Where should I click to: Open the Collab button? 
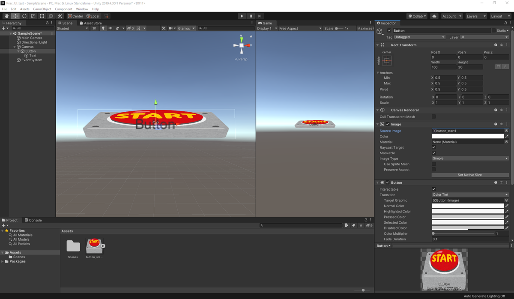(417, 16)
